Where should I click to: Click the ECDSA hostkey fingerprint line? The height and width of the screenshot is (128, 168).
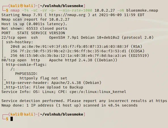[77, 51]
